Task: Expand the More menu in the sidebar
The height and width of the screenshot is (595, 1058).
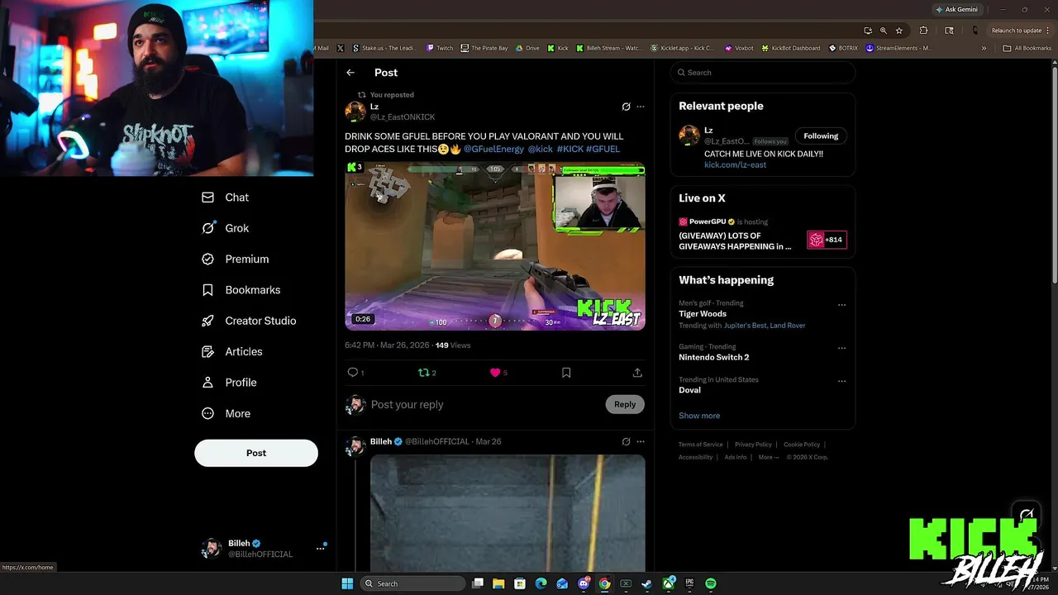Action: [x=226, y=413]
